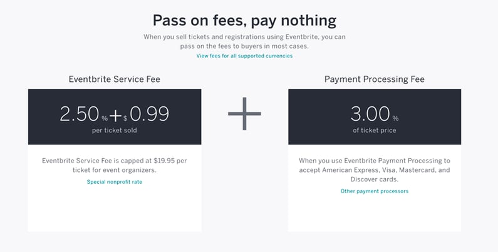Open View fees for all supported currencies link

tap(244, 56)
